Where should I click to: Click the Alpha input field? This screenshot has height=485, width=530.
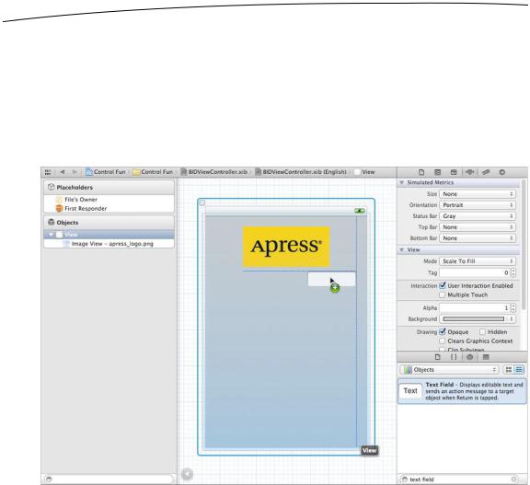tap(475, 308)
